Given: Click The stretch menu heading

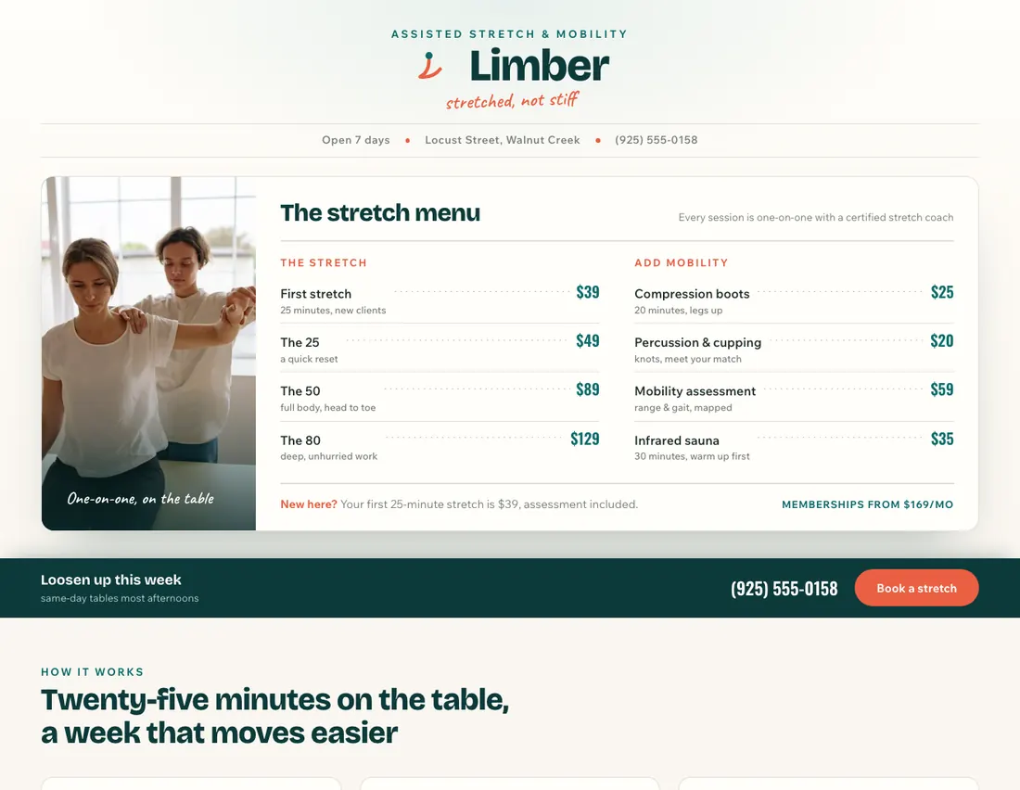Looking at the screenshot, I should tap(380, 212).
